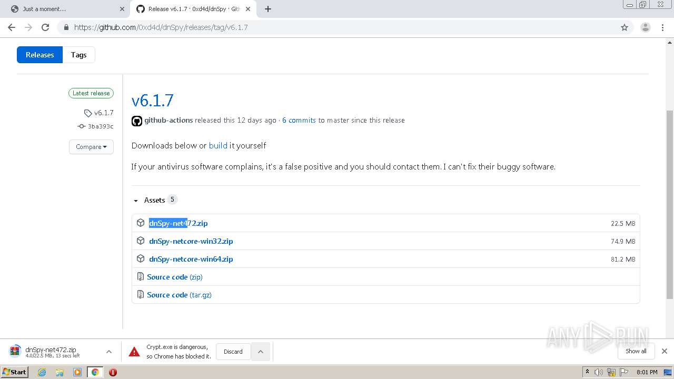Show all downloads

click(x=636, y=351)
